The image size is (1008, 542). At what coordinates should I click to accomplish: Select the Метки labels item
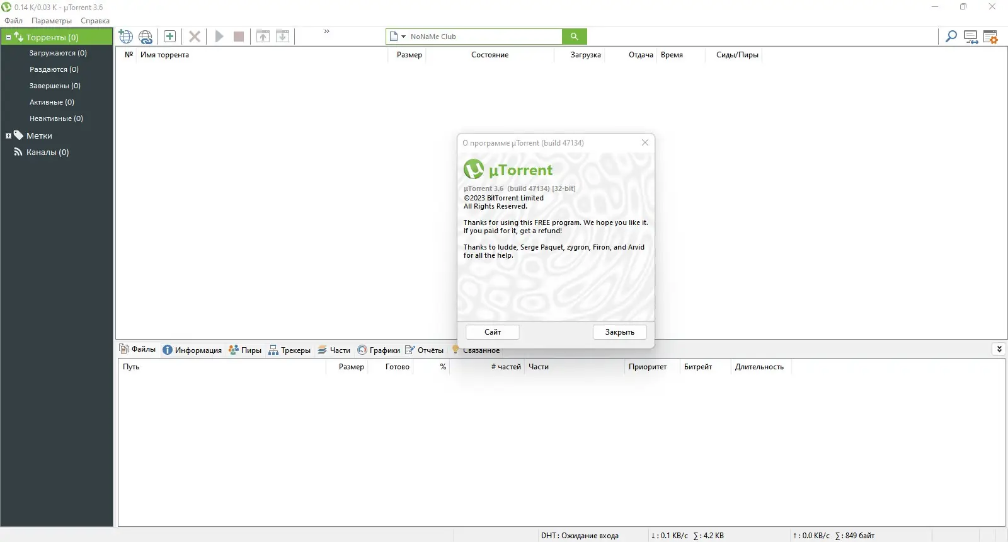[39, 135]
